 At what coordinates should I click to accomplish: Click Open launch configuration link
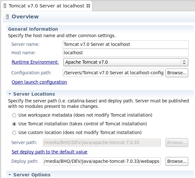click(x=39, y=82)
